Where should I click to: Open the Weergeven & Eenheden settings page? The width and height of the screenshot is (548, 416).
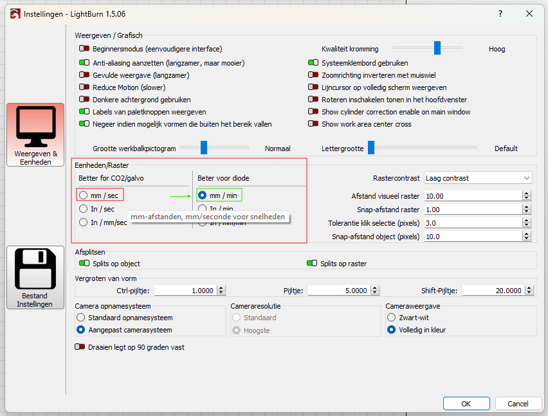pyautogui.click(x=35, y=134)
